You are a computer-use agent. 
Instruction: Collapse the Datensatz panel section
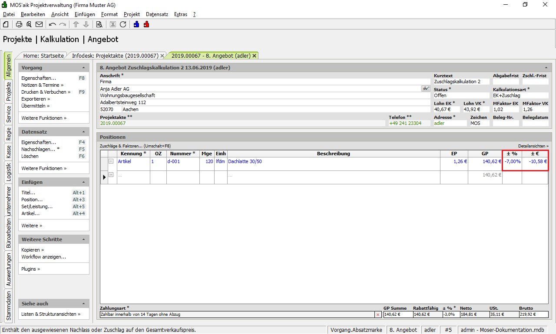coord(83,132)
